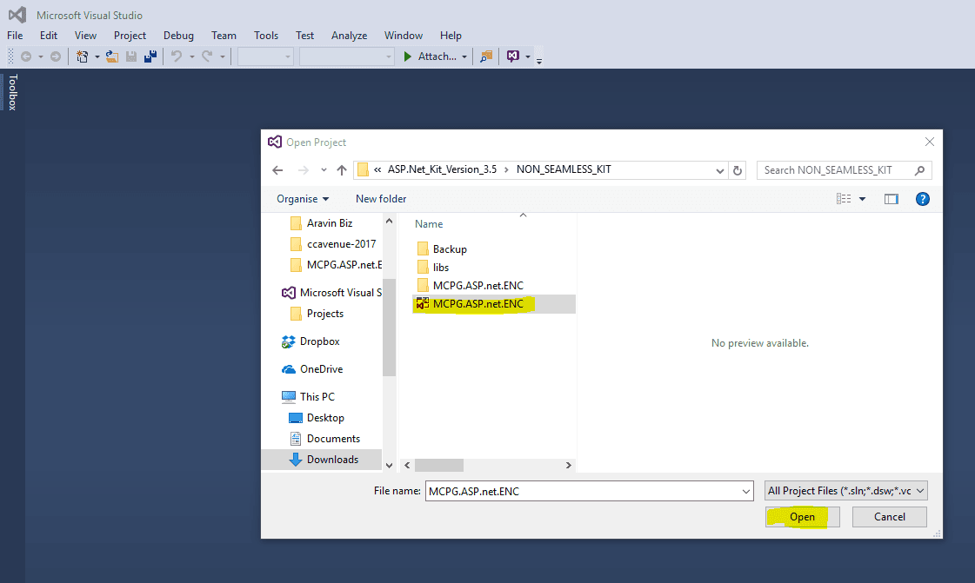Open the Solution Platforms combo box
This screenshot has width=975, height=583.
(x=346, y=56)
